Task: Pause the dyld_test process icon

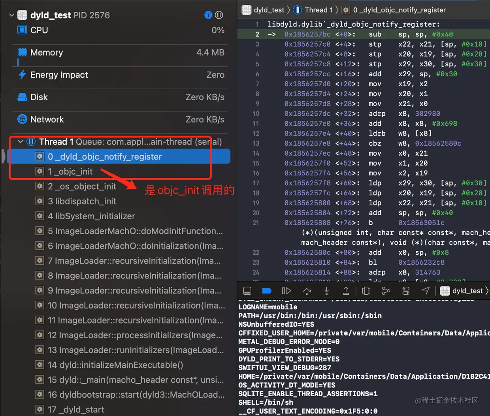Action: click(219, 15)
